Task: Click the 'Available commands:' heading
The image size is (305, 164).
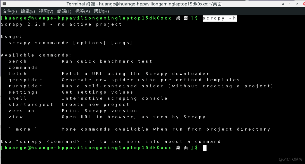Action: 36,55
